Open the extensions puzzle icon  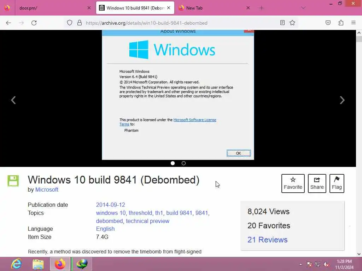pos(341,23)
